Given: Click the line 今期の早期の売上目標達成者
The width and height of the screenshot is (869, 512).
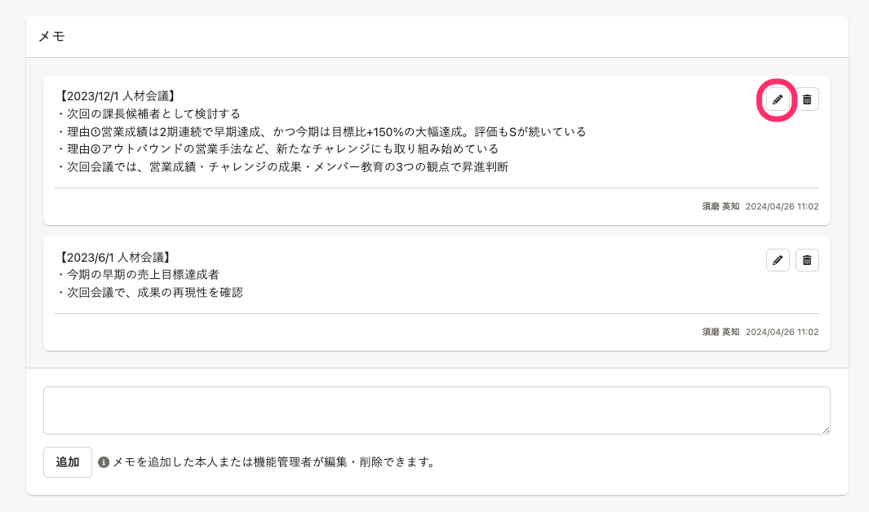Looking at the screenshot, I should pos(138,275).
